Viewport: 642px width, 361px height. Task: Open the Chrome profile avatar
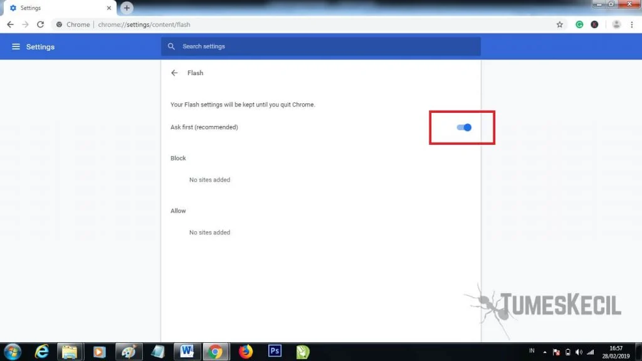[x=616, y=24]
